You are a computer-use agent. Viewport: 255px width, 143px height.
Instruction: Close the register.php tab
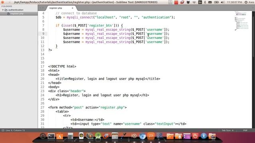[73, 8]
